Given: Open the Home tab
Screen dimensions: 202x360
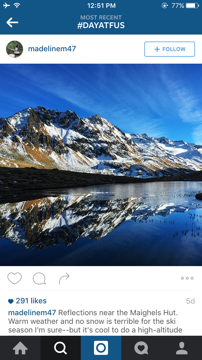Looking at the screenshot, I should pyautogui.click(x=20, y=348).
